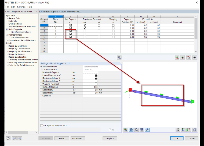Toggle the rotate view icon below the model
The image size is (204, 146).
[131, 130]
